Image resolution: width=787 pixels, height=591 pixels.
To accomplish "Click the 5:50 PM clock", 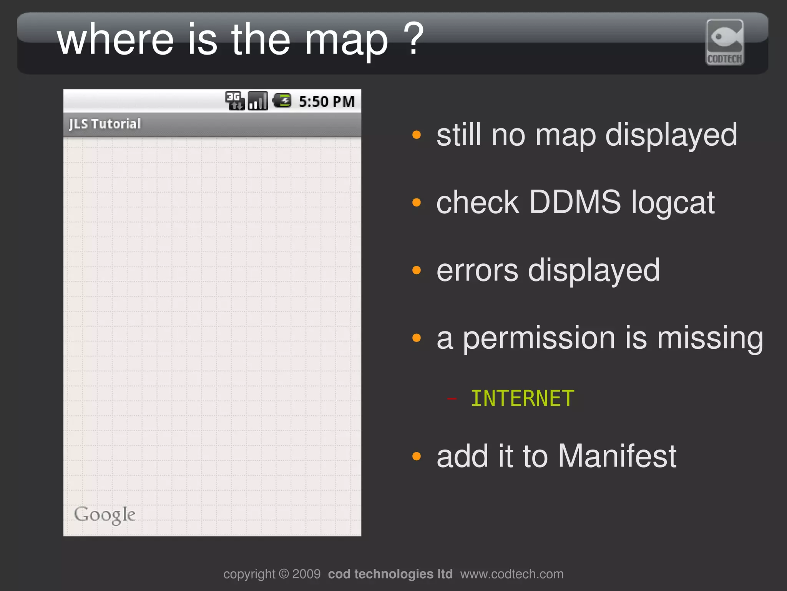I will coord(327,102).
